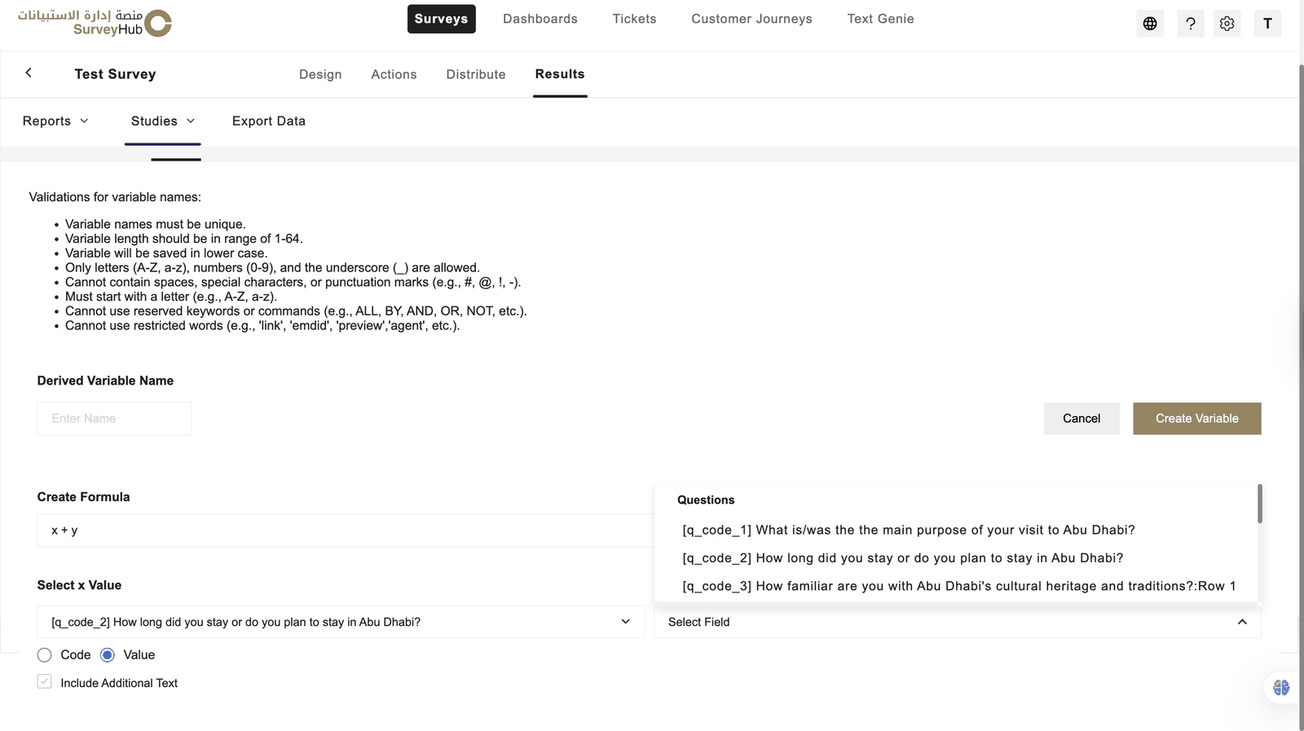Click the Test Survey title
This screenshot has height=731, width=1304.
[x=115, y=74]
